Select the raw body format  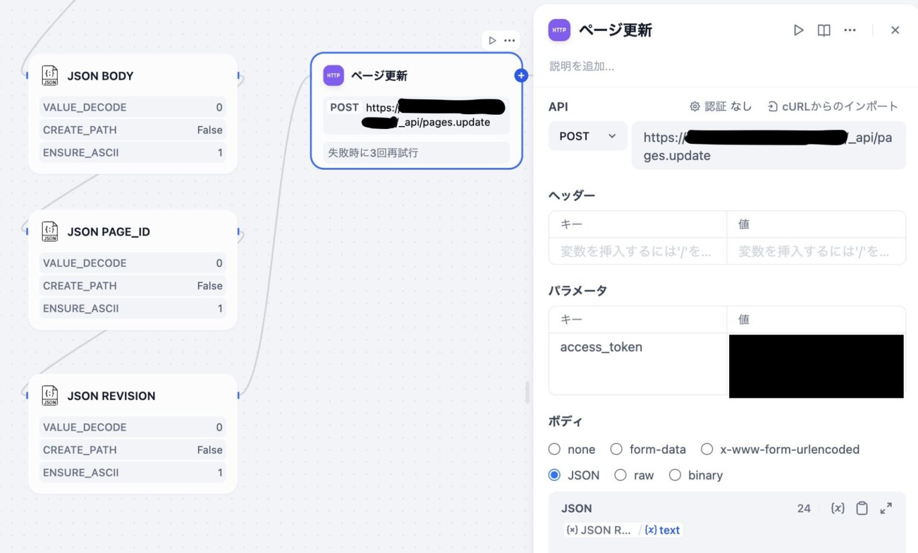(x=621, y=475)
